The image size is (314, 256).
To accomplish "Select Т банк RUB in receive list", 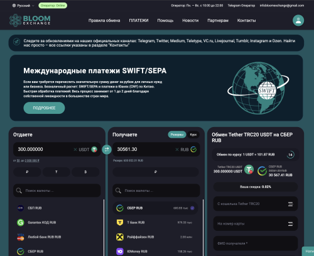I will 155,223.
